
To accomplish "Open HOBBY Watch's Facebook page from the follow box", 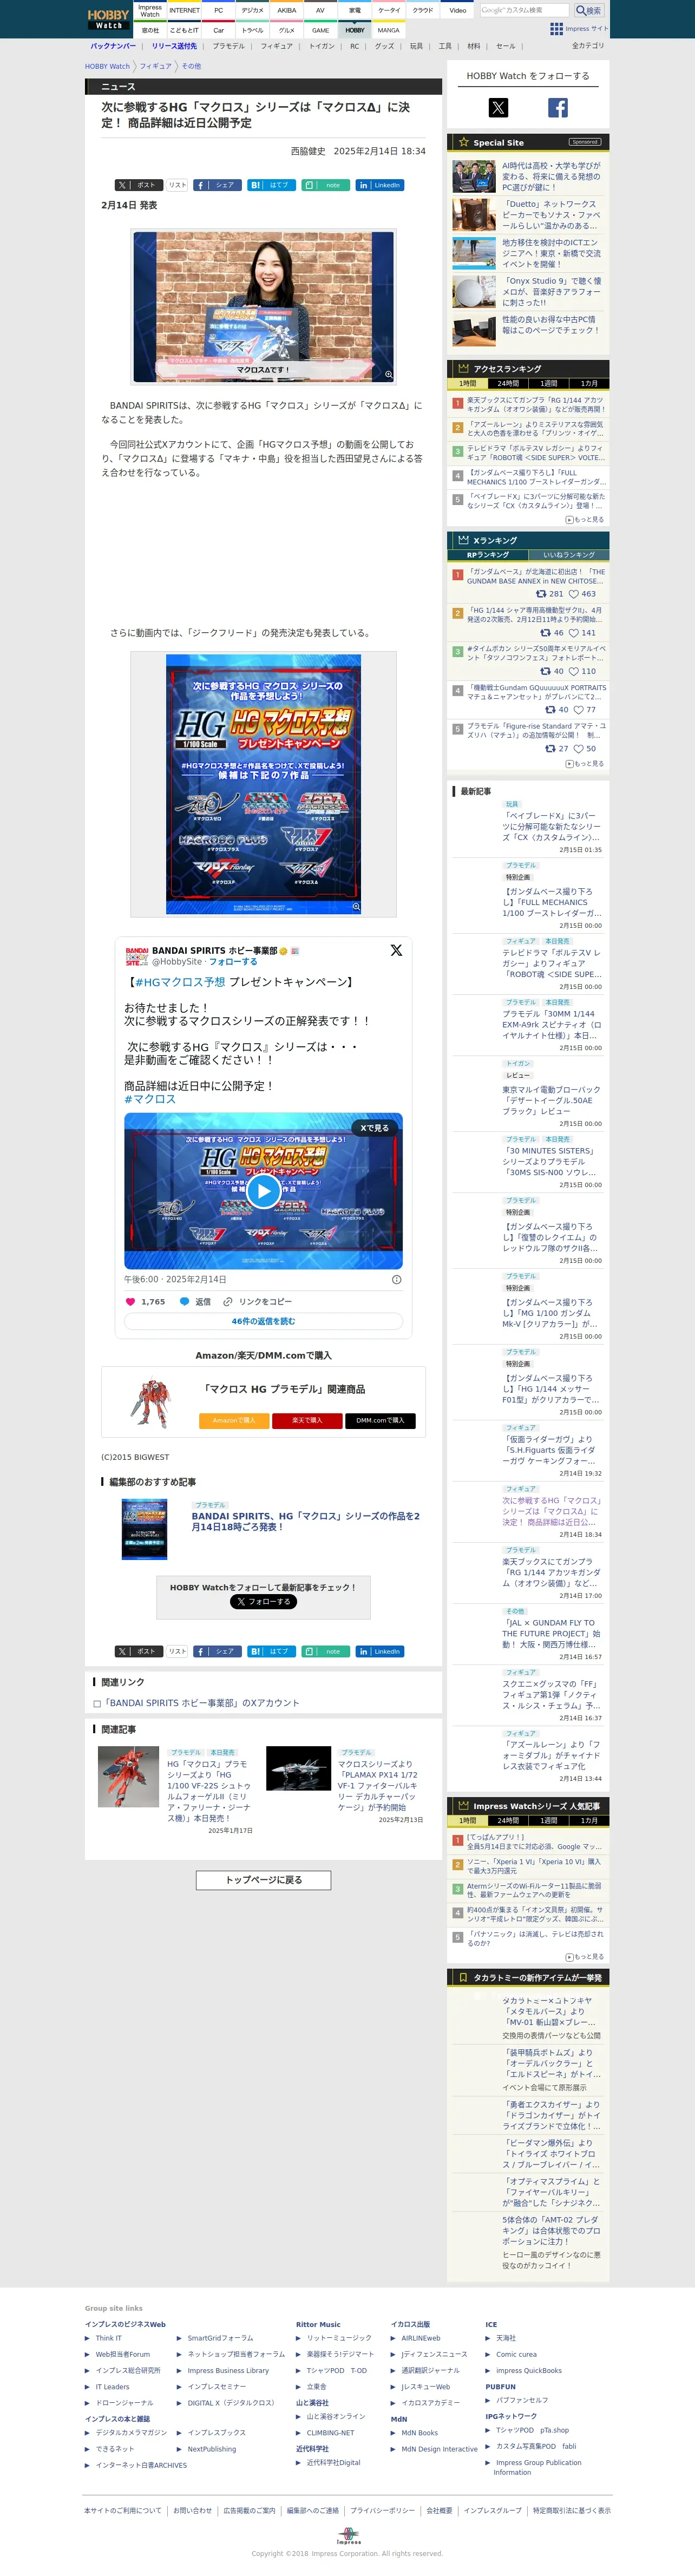I will [558, 108].
